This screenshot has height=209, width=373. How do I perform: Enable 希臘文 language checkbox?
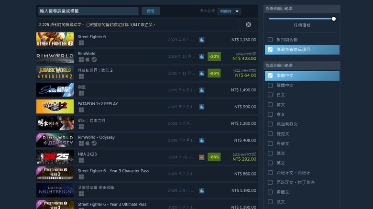(x=270, y=192)
